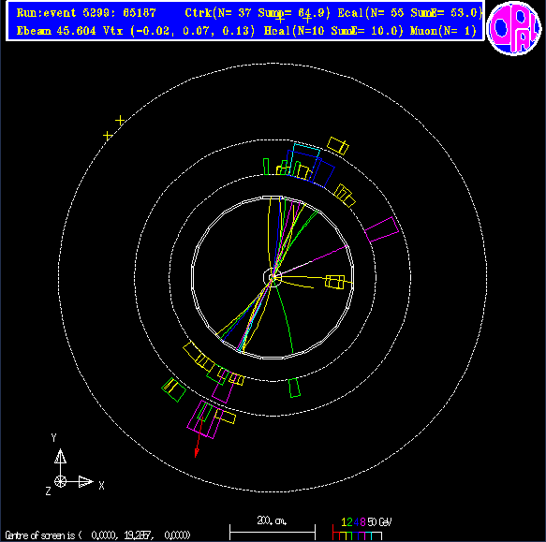Click the central vertex circle
Viewport: 546px width, 542px height.
[273, 277]
